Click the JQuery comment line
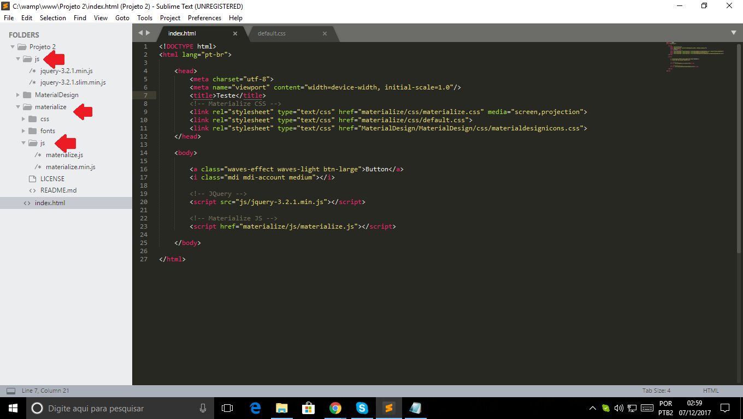The height and width of the screenshot is (419, 743). tap(218, 194)
